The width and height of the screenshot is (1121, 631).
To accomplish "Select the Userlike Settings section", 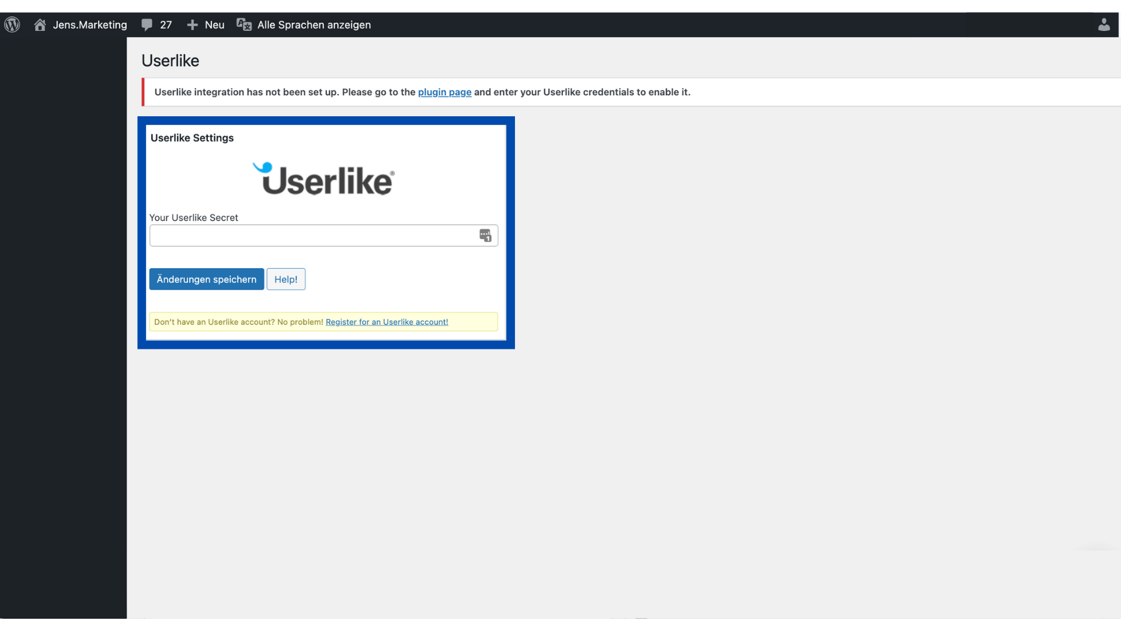I will click(x=192, y=138).
